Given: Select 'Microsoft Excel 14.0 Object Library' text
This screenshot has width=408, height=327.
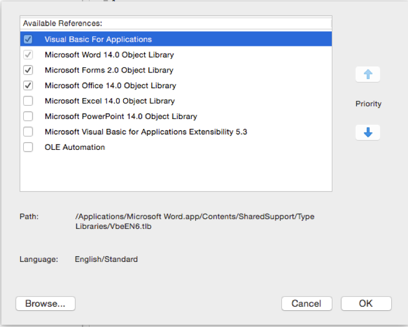Looking at the screenshot, I should click(109, 101).
